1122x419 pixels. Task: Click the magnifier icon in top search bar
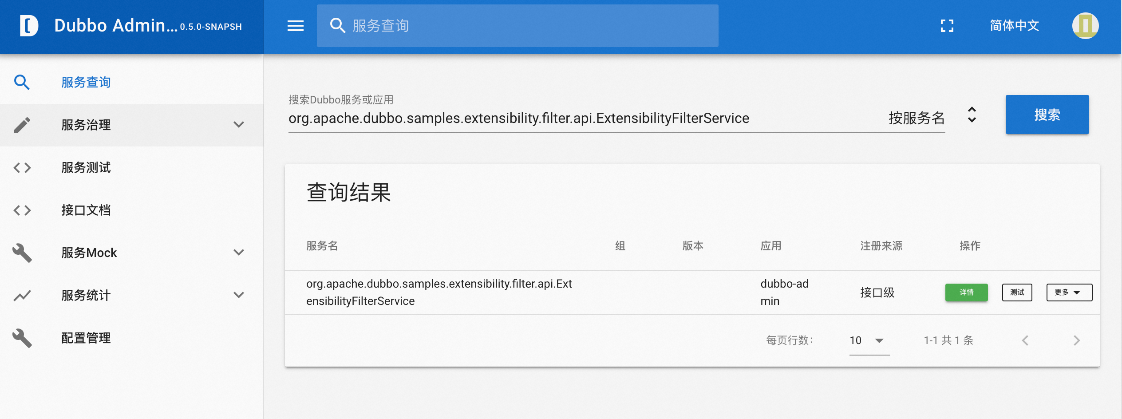pyautogui.click(x=337, y=26)
